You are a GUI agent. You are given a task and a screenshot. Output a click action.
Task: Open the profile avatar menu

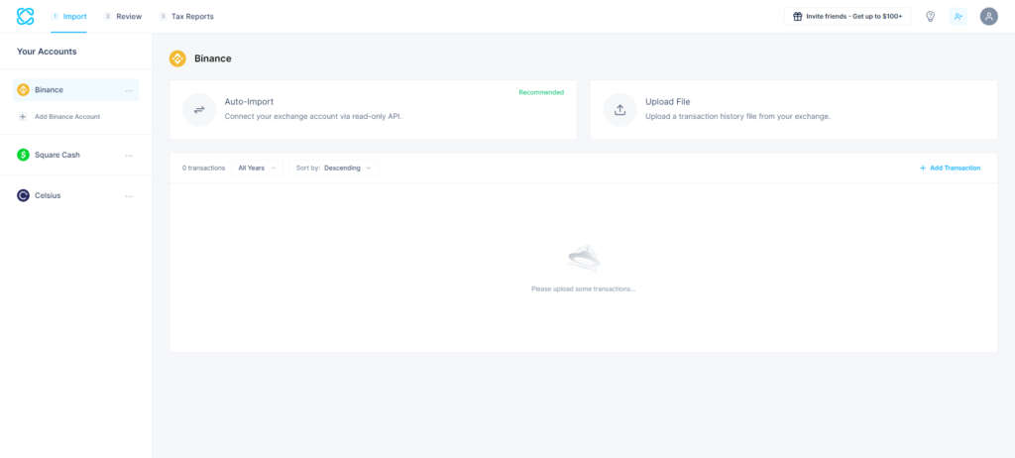(988, 16)
